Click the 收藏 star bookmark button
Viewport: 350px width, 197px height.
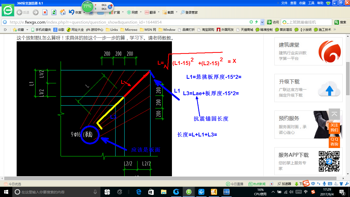click(x=18, y=29)
